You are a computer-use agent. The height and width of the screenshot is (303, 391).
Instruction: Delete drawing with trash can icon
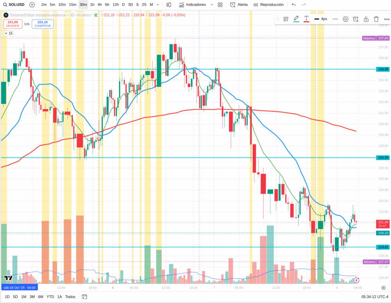click(x=376, y=19)
